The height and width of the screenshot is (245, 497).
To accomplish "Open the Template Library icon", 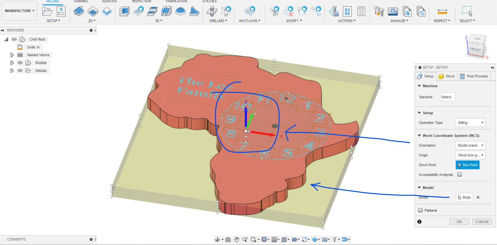I will pyautogui.click(x=421, y=11).
